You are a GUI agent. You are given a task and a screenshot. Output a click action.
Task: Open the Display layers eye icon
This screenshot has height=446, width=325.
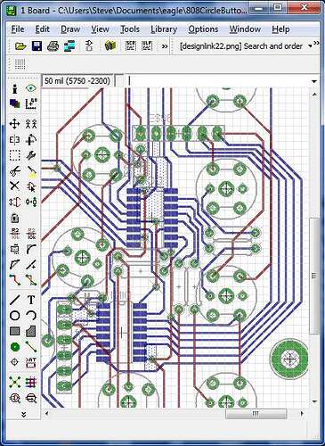tap(30, 88)
